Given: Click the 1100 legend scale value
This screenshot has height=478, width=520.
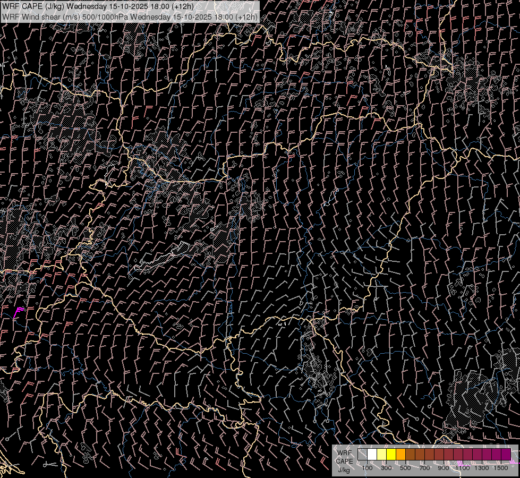Looking at the screenshot, I should pyautogui.click(x=463, y=468).
